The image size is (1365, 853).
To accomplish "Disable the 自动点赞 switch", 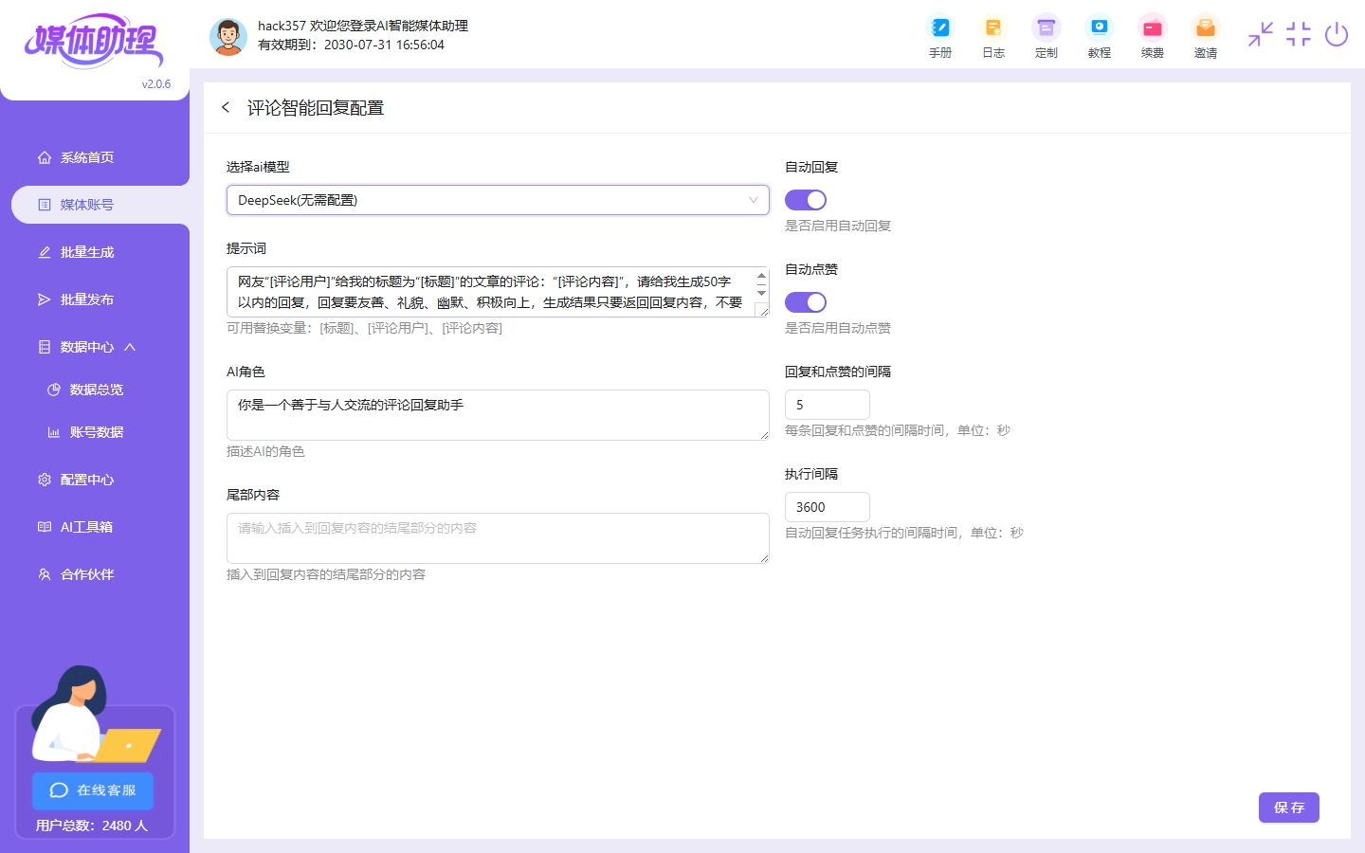I will point(806,302).
